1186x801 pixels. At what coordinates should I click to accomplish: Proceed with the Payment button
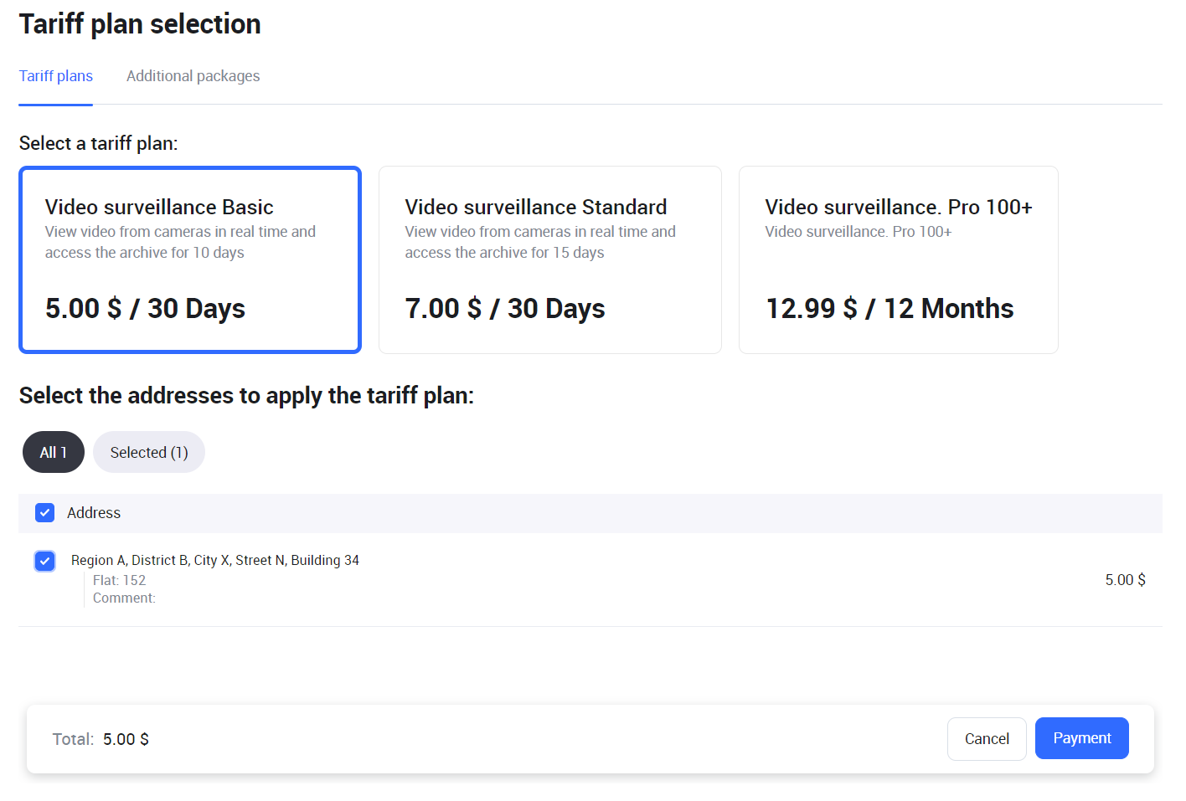1081,738
